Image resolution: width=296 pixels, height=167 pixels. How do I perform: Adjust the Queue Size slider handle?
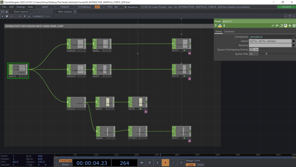[266, 54]
